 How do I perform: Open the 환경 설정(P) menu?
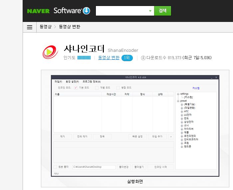72,82
